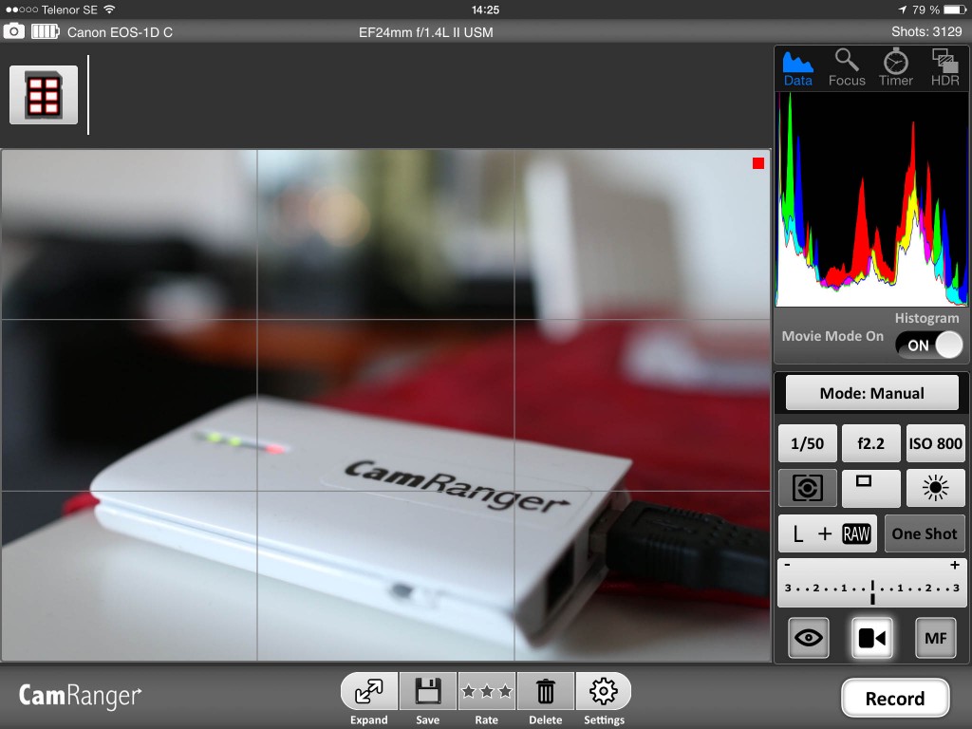Tap the location services arrow icon

point(902,9)
